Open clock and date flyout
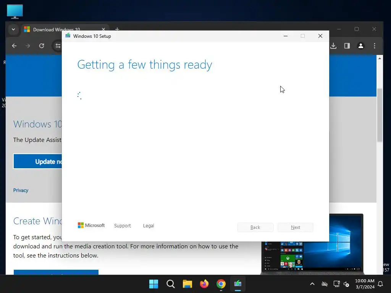 [x=365, y=284]
